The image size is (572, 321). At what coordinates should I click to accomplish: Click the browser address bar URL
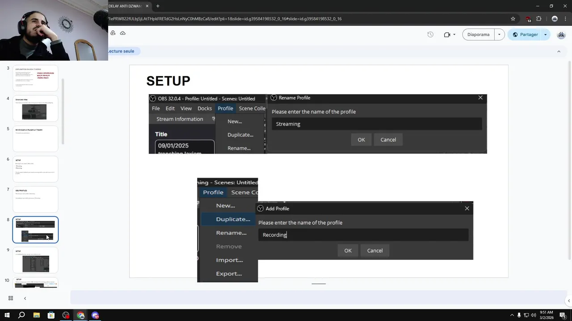tap(225, 19)
